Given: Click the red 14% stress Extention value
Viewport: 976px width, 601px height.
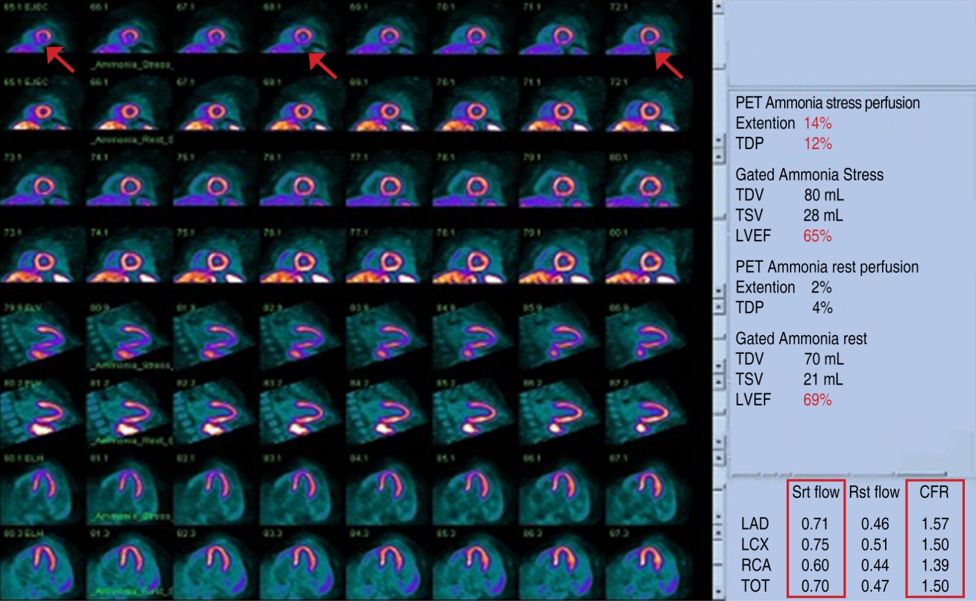Looking at the screenshot, I should tap(817, 123).
